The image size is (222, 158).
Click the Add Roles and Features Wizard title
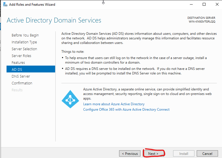(x=32, y=5)
